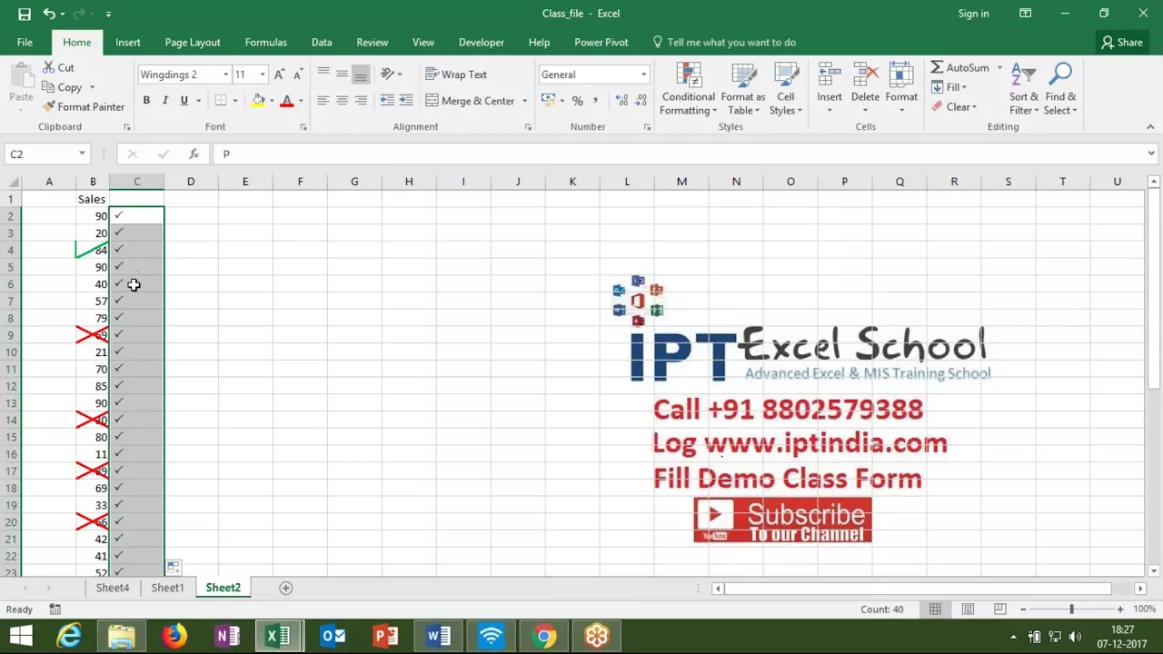Center the text horizontally
Viewport: 1163px width, 654px height.
pyautogui.click(x=342, y=101)
